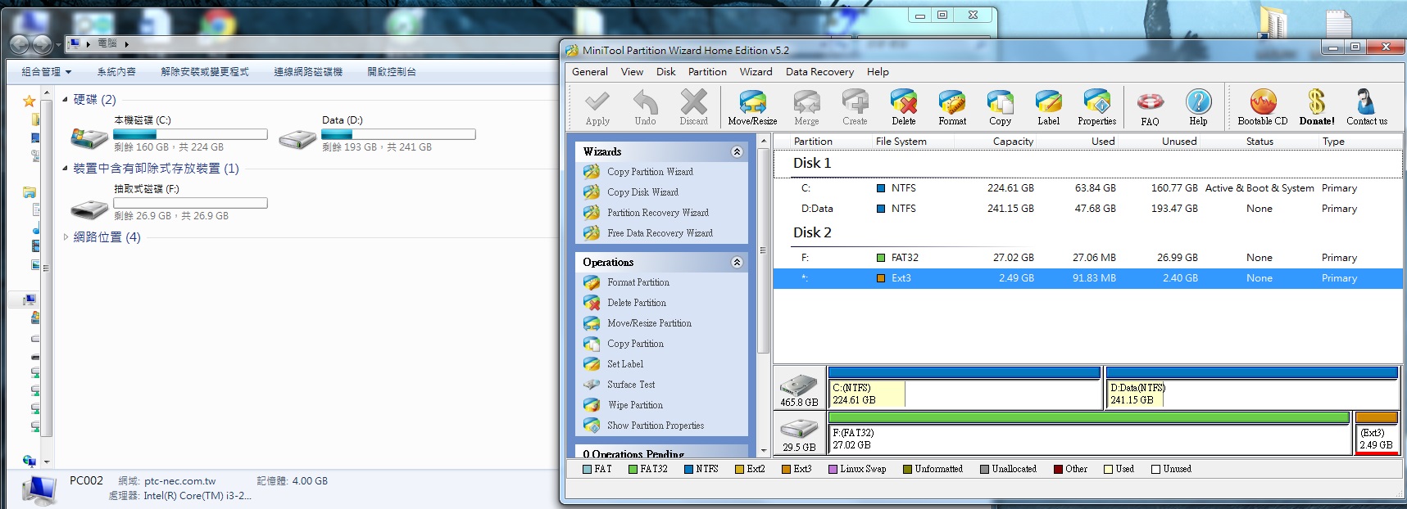The height and width of the screenshot is (509, 1407).
Task: Collapse the 硬碟 (2) group in Explorer
Action: (x=66, y=100)
